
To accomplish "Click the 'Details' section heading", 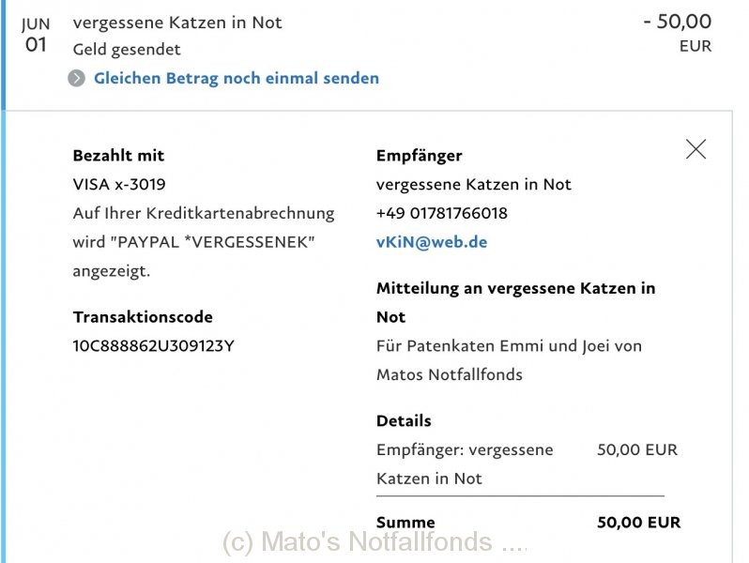I will pyautogui.click(x=404, y=420).
